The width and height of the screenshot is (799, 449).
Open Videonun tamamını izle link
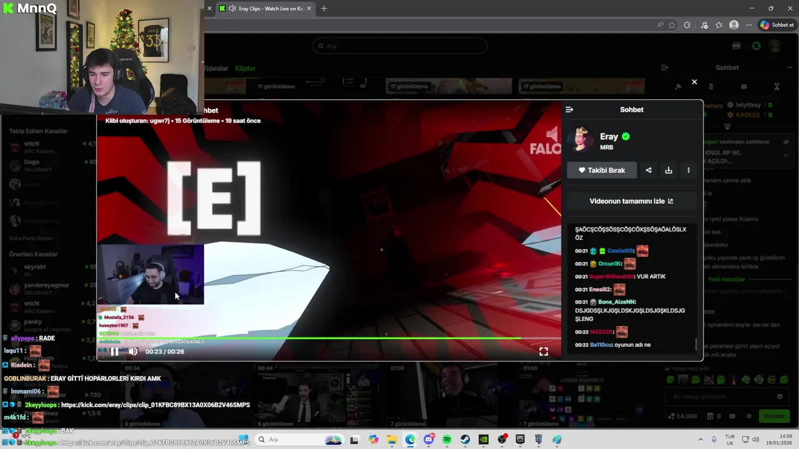coord(631,201)
